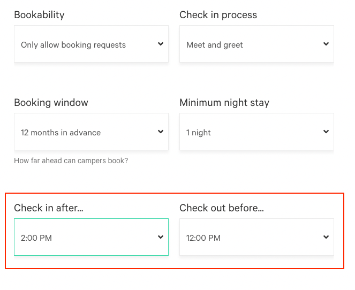
Task: Open the Check in process dropdown
Action: coord(256,44)
